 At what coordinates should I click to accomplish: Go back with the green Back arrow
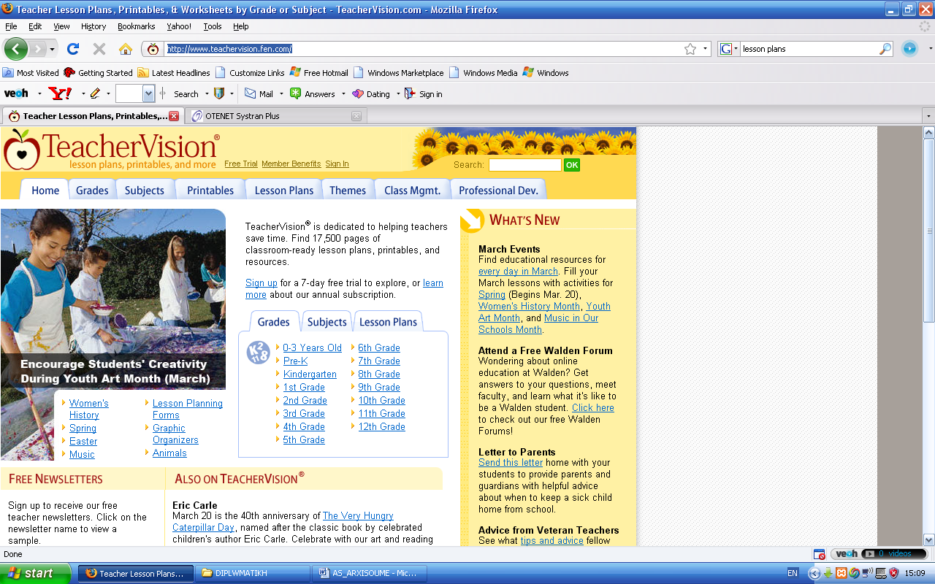click(x=16, y=49)
